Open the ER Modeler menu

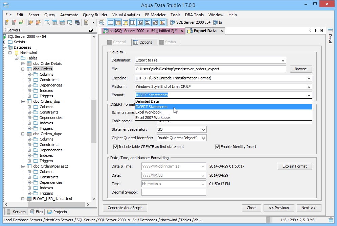(x=155, y=15)
